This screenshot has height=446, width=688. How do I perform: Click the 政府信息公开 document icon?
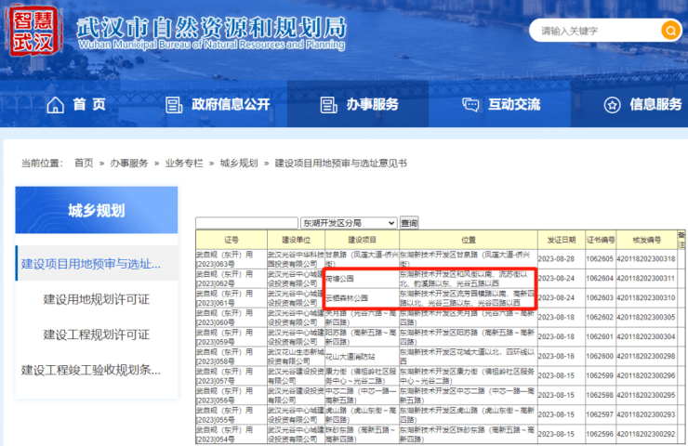pos(172,104)
